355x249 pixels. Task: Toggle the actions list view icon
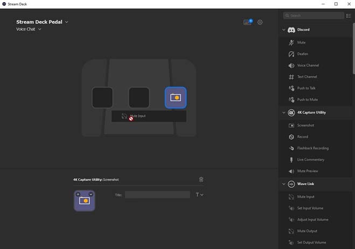point(349,16)
